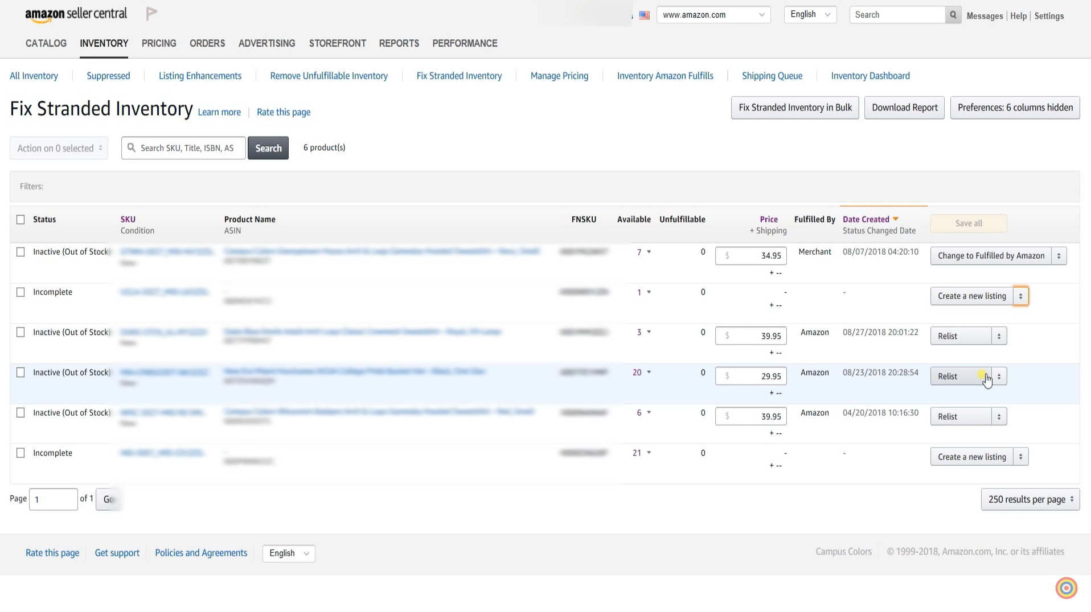The width and height of the screenshot is (1091, 612).
Task: Check the row priced 29.95
Action: click(x=20, y=373)
